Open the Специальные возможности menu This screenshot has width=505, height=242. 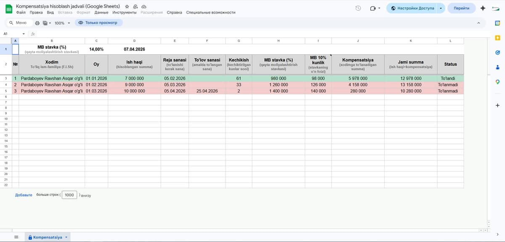(210, 13)
